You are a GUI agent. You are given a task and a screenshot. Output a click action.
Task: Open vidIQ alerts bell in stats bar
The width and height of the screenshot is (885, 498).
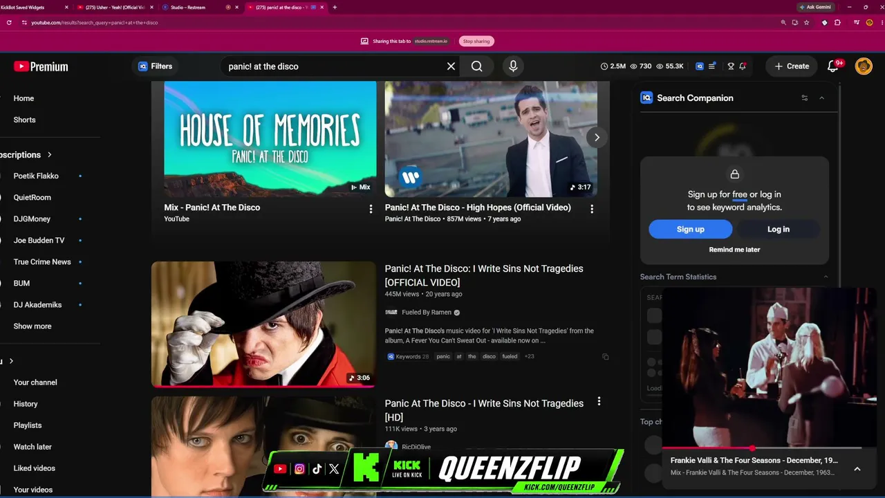coord(743,66)
